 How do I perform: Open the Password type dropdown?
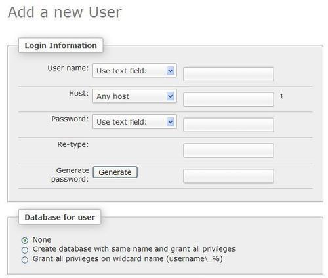[134, 121]
